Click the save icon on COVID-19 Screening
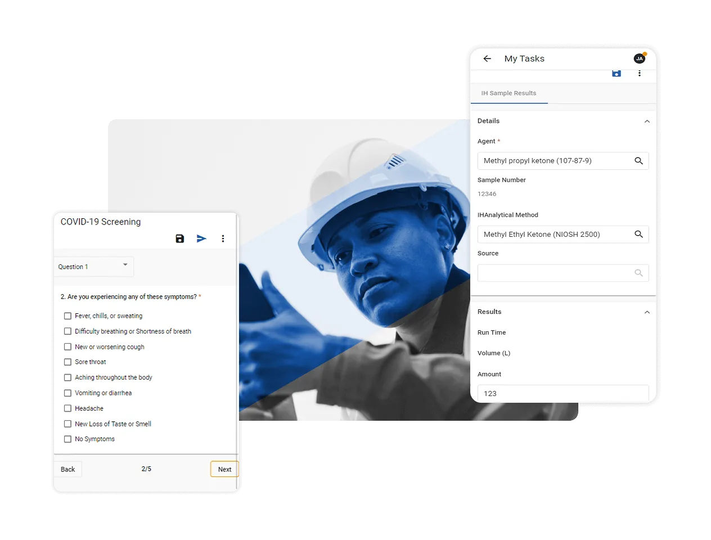Screen dimensions: 711x540 [x=179, y=238]
